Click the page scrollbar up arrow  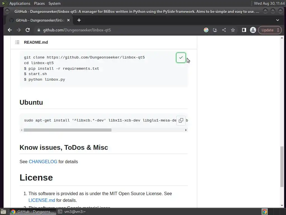282,38
